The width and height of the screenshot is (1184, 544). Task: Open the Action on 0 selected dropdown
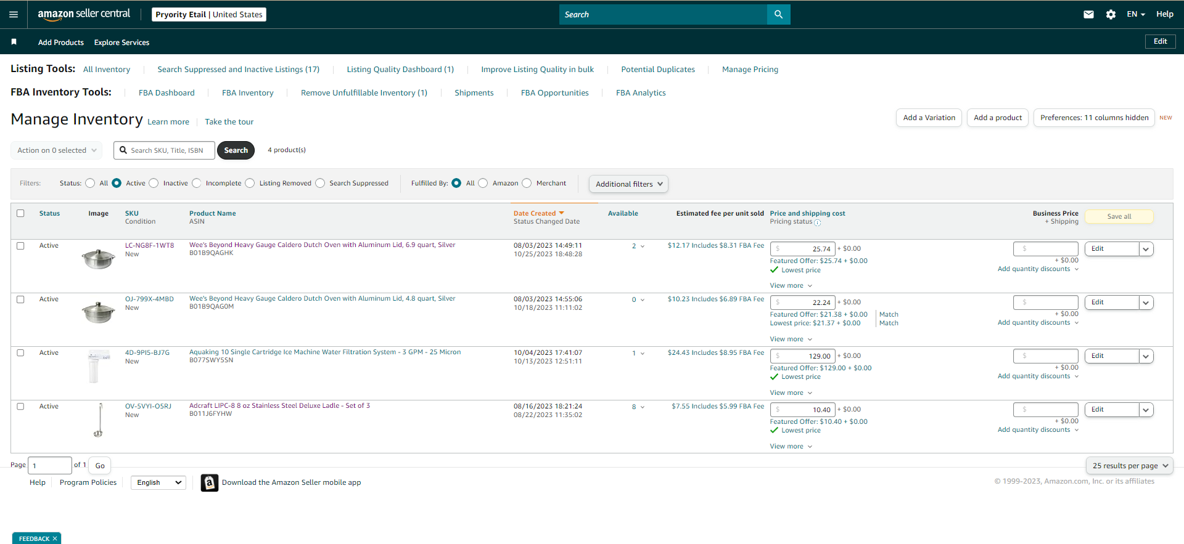[x=57, y=150]
